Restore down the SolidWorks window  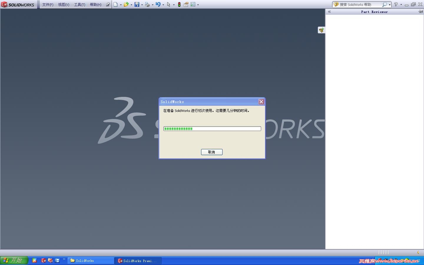click(x=413, y=4)
